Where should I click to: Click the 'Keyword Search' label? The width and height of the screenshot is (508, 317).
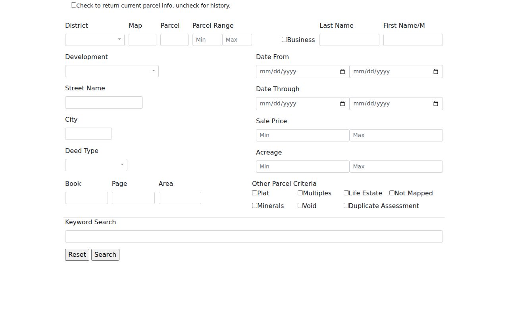coord(90,222)
